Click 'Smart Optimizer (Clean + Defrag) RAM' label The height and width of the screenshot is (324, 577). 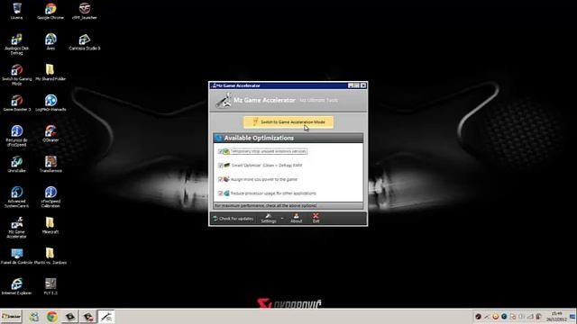pos(267,166)
